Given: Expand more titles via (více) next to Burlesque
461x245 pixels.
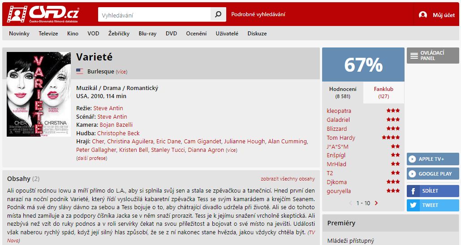Looking at the screenshot, I should coord(121,72).
